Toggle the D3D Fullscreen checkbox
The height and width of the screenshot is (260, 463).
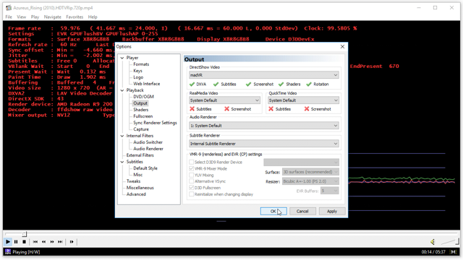(191, 188)
